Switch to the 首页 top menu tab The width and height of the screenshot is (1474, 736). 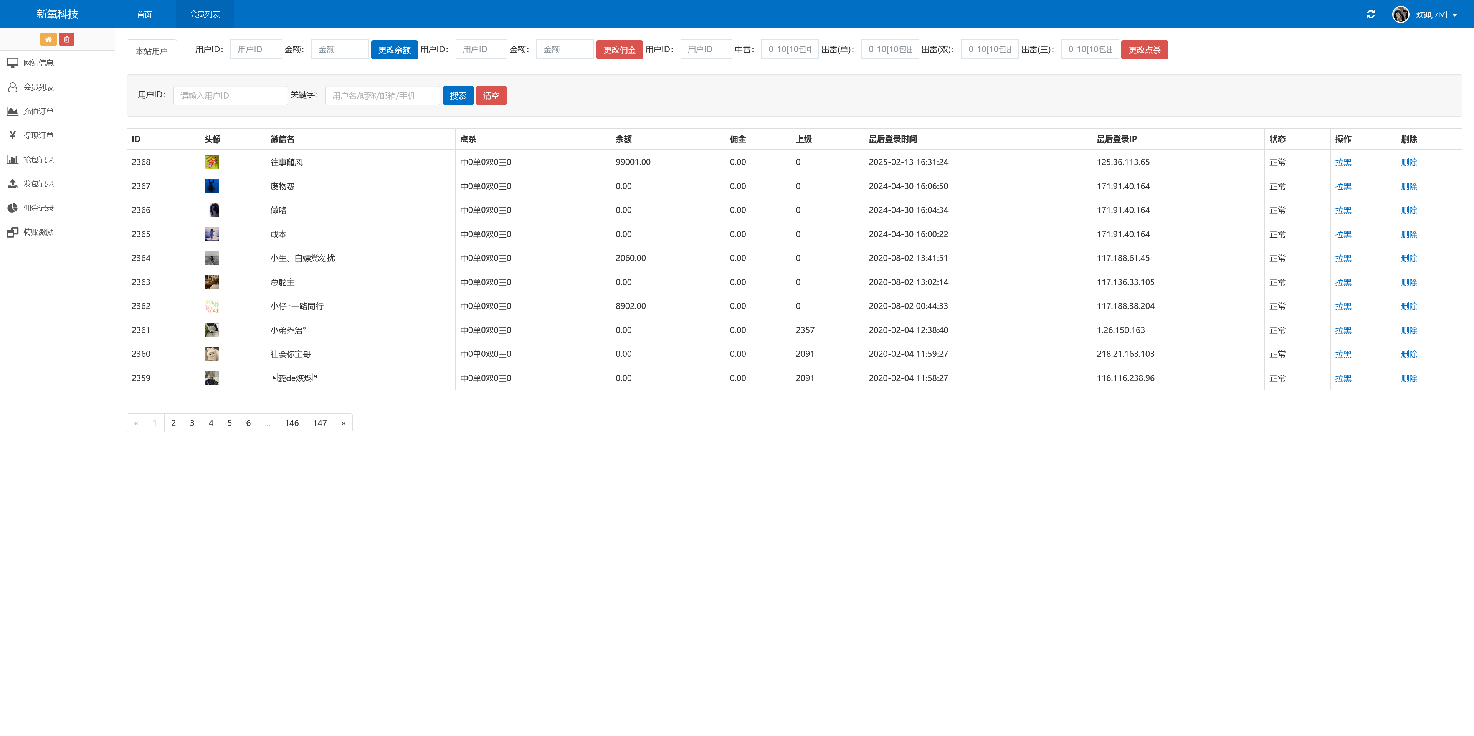[144, 14]
